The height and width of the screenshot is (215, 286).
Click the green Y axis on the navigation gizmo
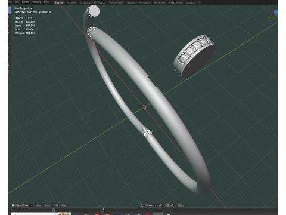point(271,19)
